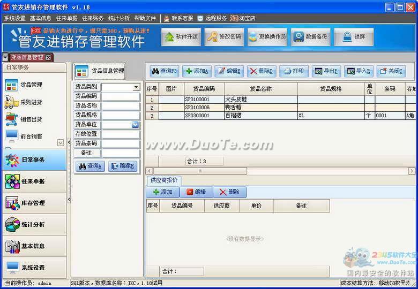Click the scroll left arrow of goods table
Viewport: 418px width, 289px height.
(150, 171)
